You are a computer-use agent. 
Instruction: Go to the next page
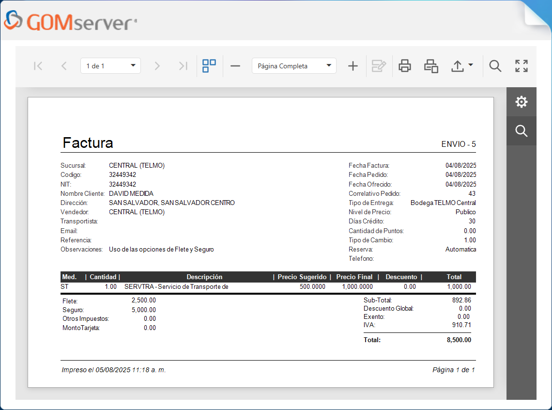point(157,66)
